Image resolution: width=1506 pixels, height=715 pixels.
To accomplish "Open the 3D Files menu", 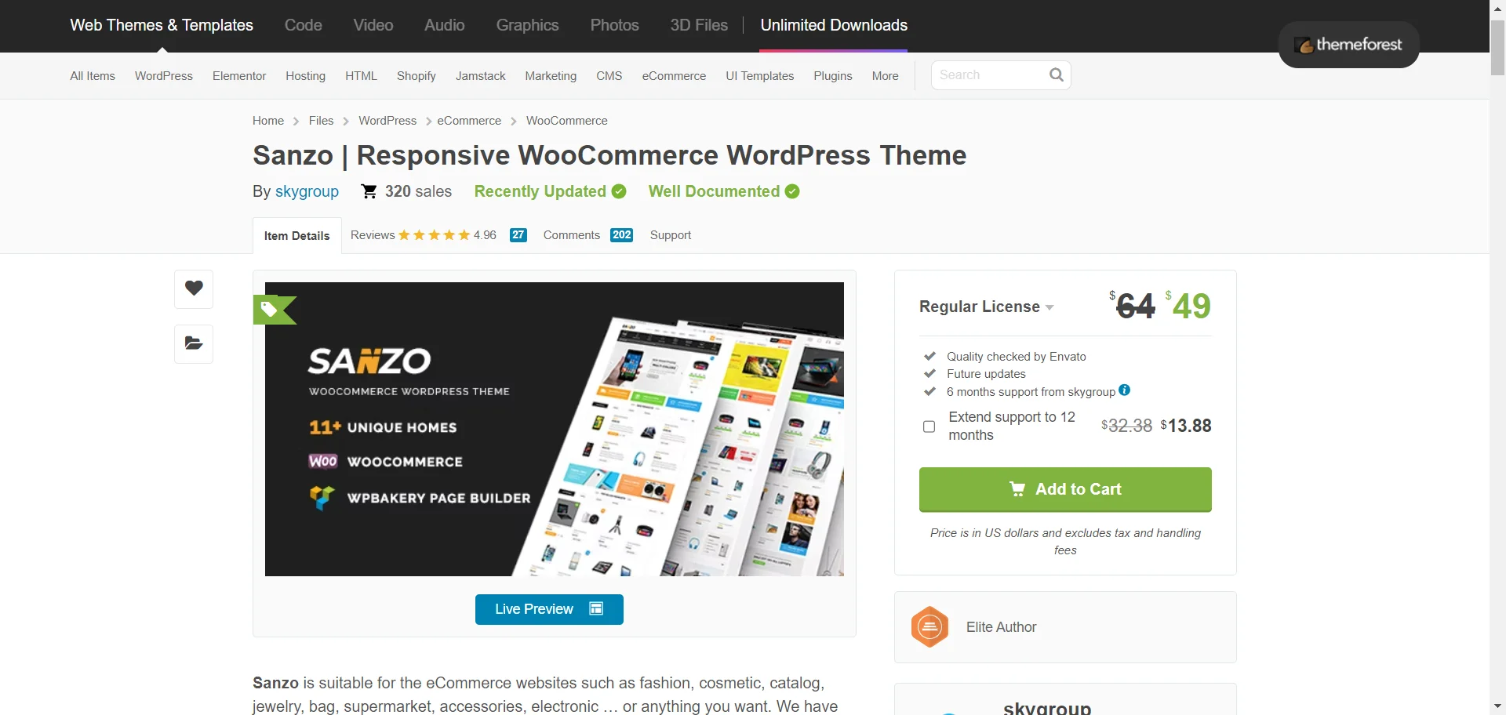I will tap(699, 25).
